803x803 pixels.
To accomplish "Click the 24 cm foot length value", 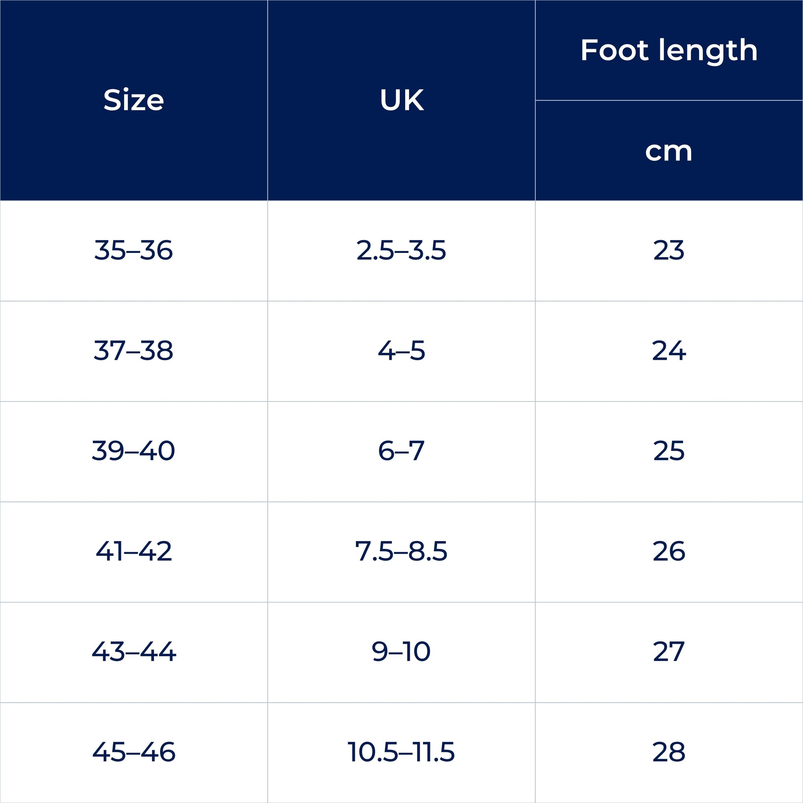I will coord(669,351).
